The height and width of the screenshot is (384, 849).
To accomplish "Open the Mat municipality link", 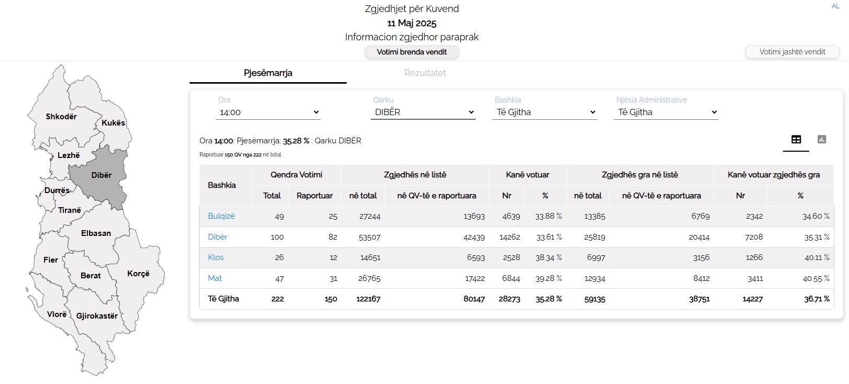I will pos(215,278).
